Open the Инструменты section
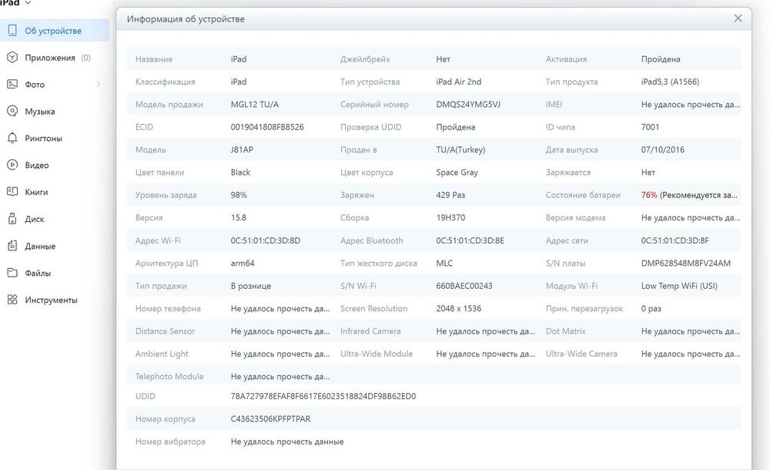This screenshot has height=470, width=770. tap(55, 300)
